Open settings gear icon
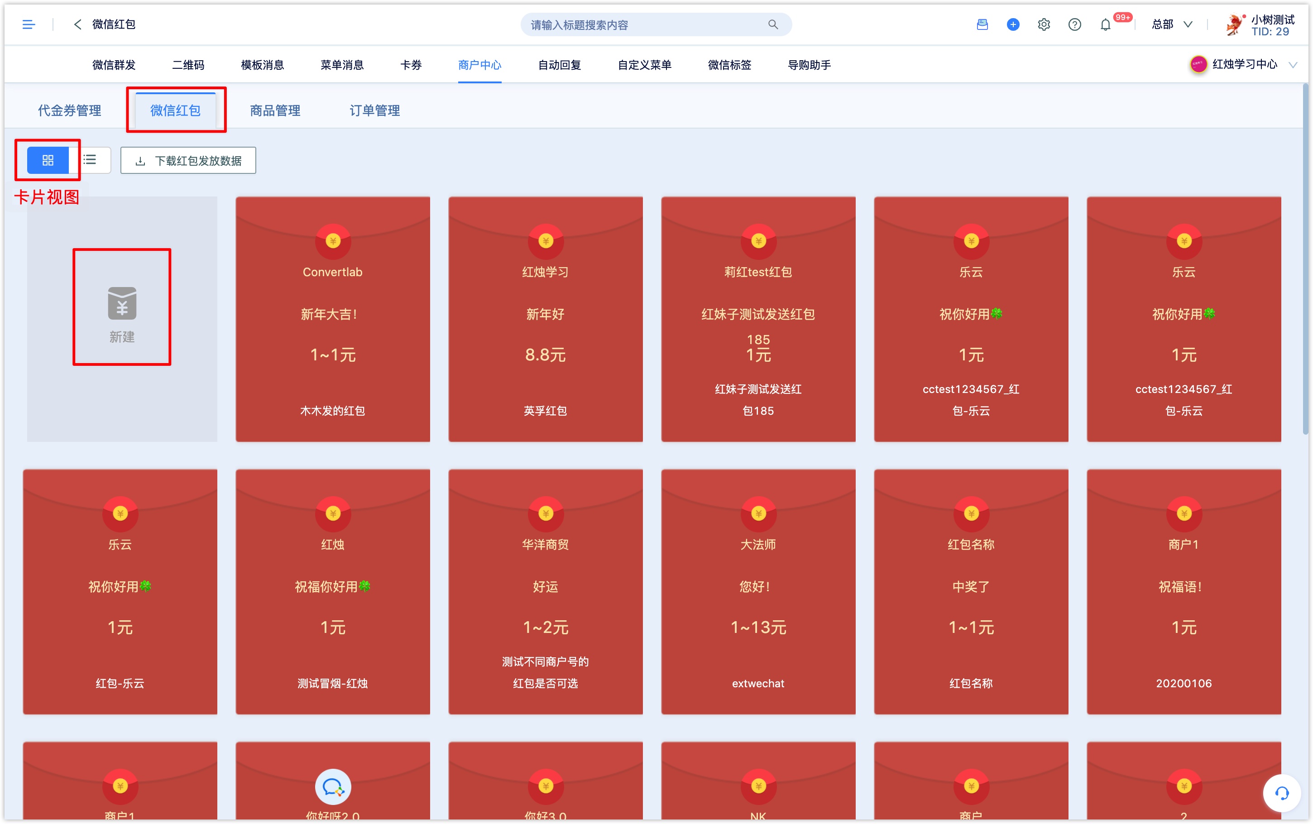This screenshot has width=1313, height=824. point(1043,24)
